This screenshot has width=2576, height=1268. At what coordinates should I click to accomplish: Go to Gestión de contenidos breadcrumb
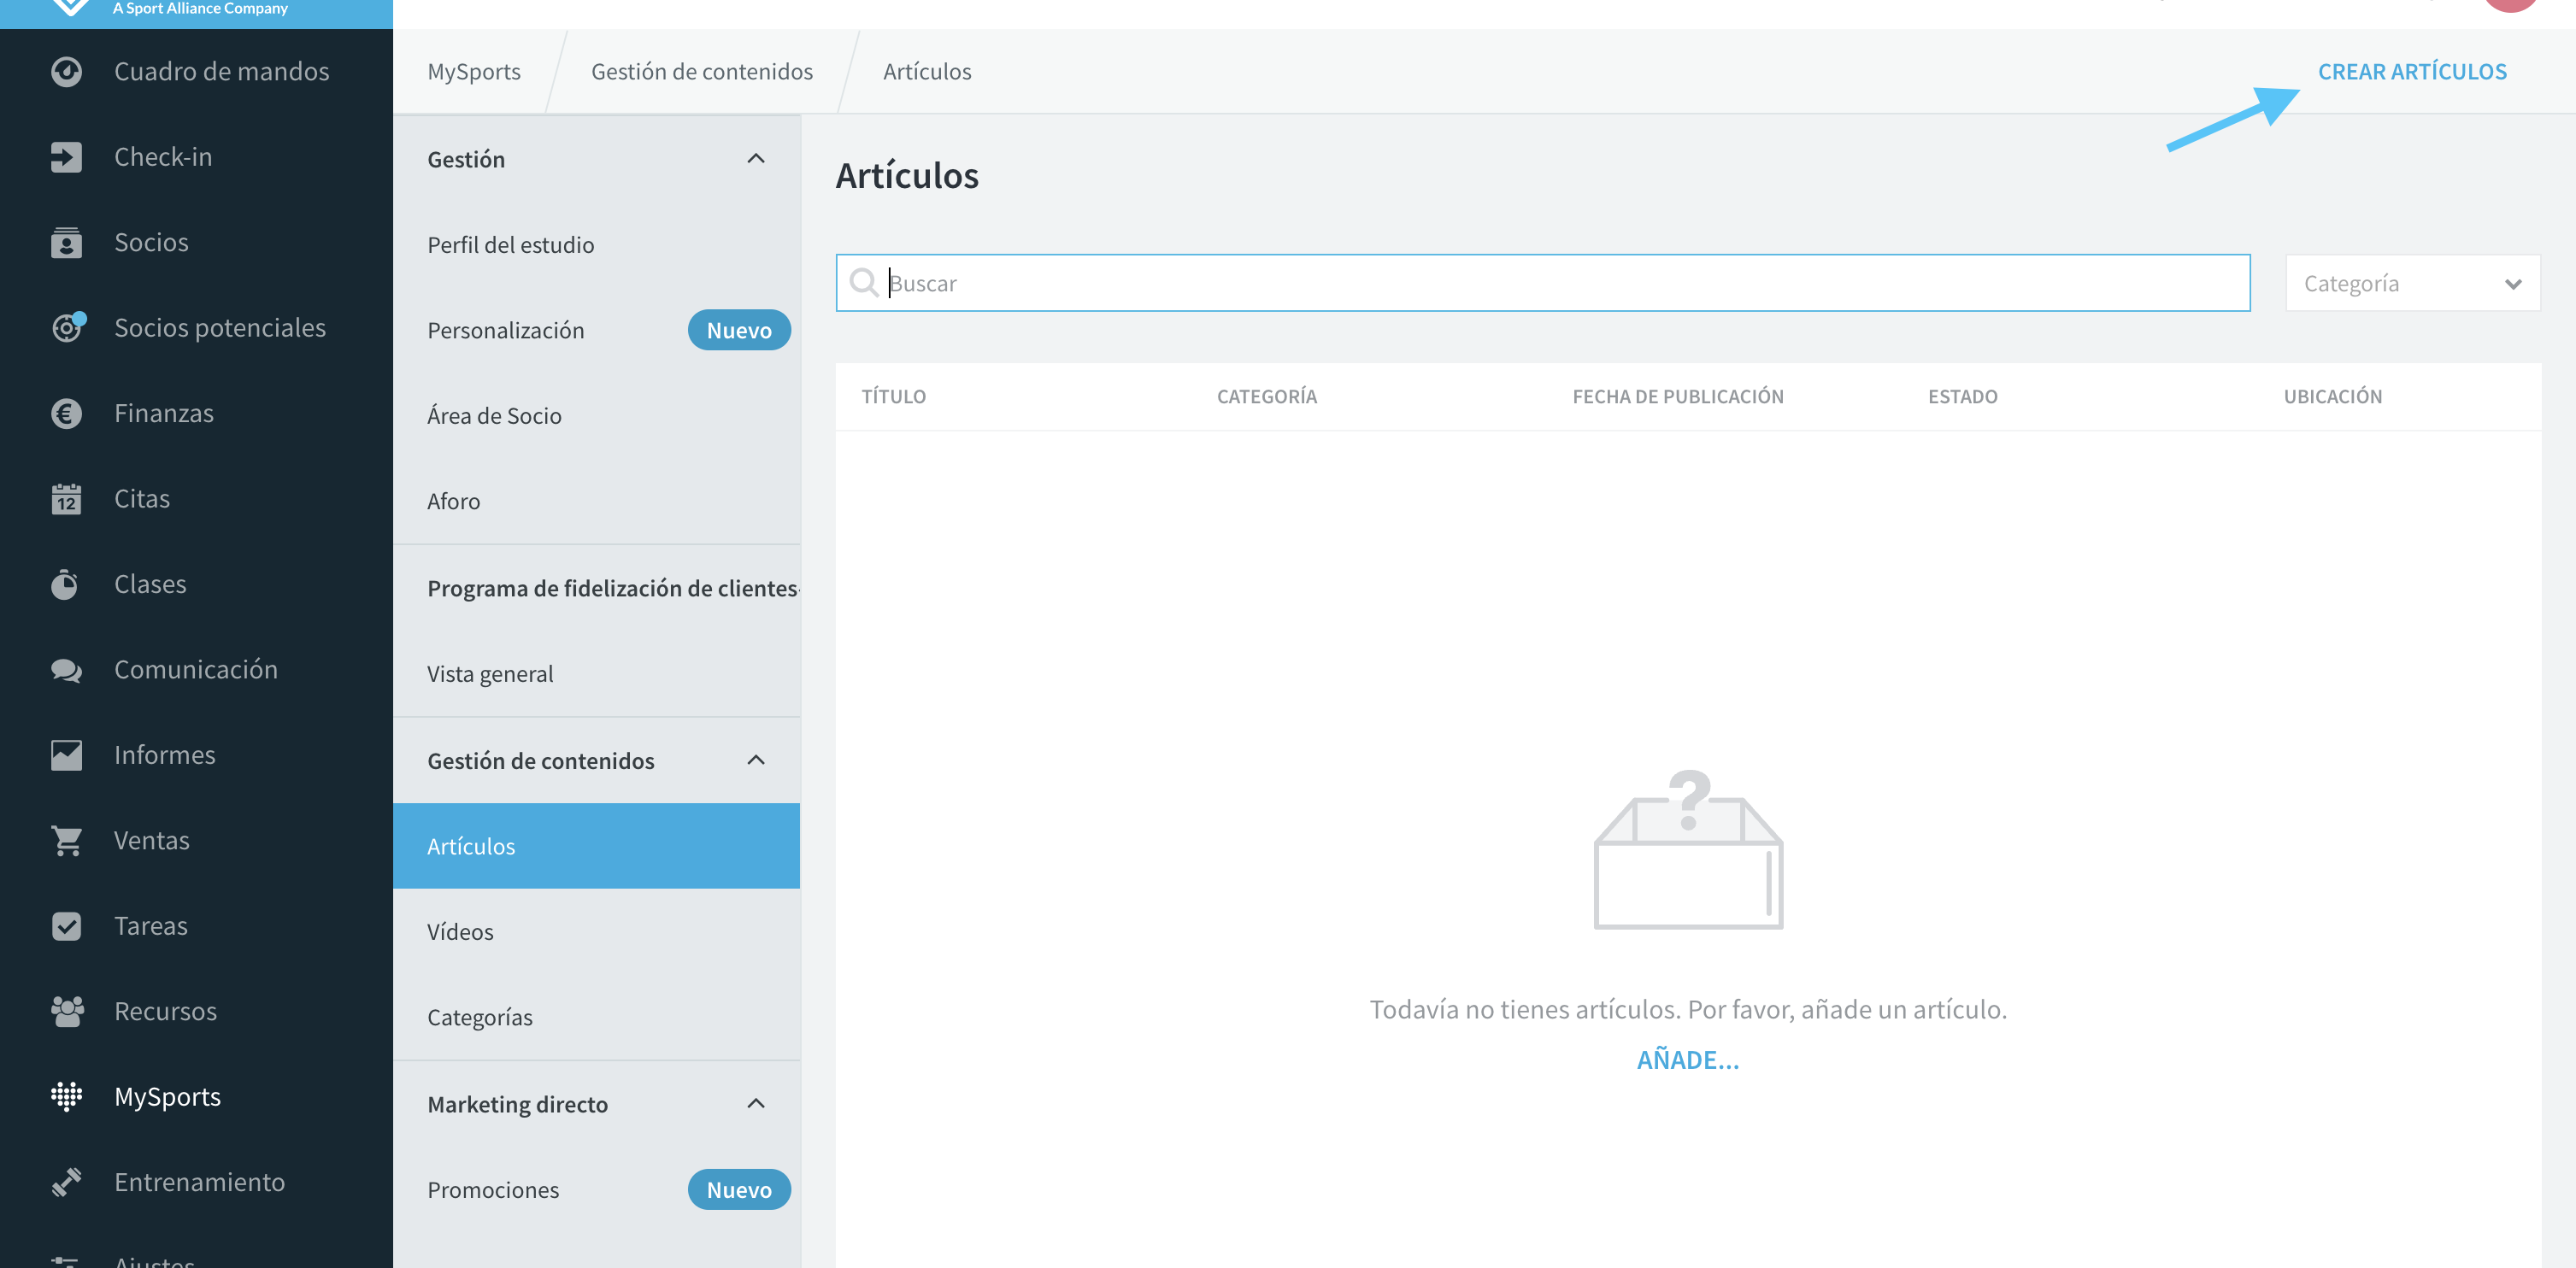(x=702, y=72)
